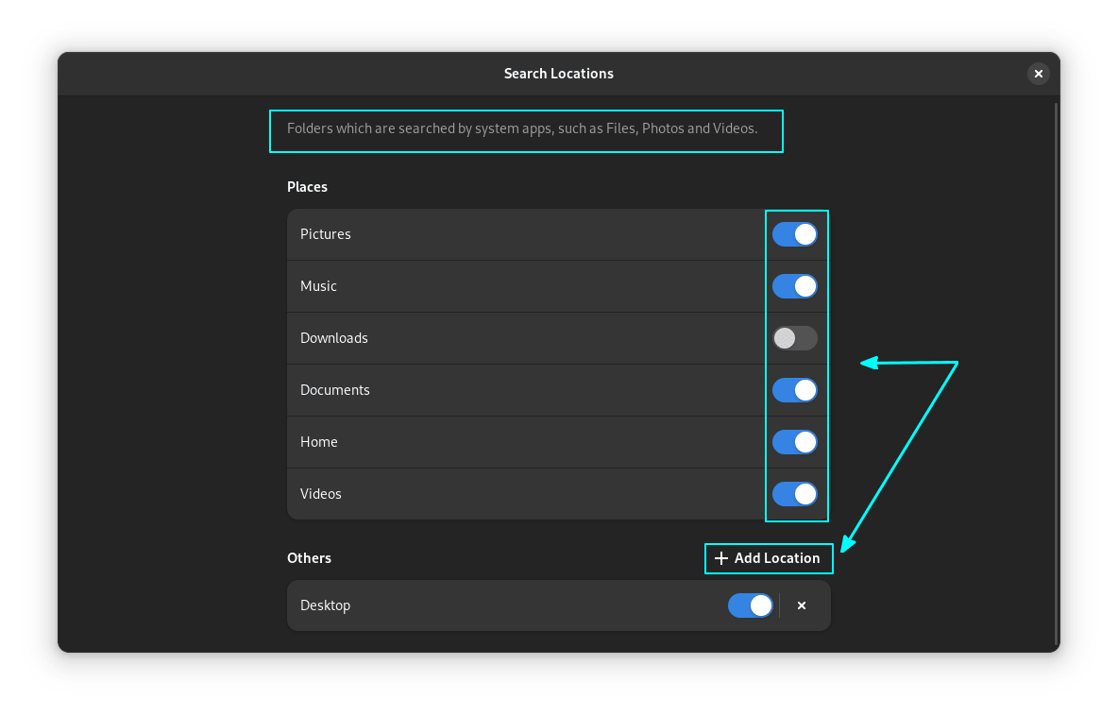Click the Documents row label

(x=335, y=390)
